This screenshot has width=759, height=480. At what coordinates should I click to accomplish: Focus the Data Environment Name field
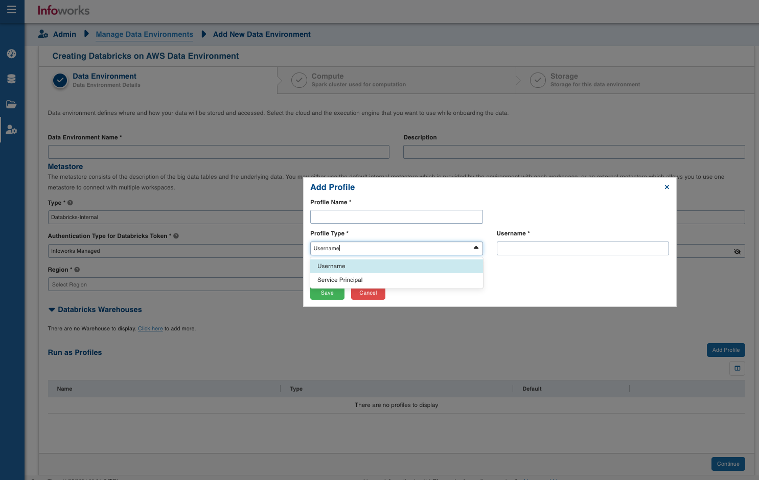pos(219,152)
